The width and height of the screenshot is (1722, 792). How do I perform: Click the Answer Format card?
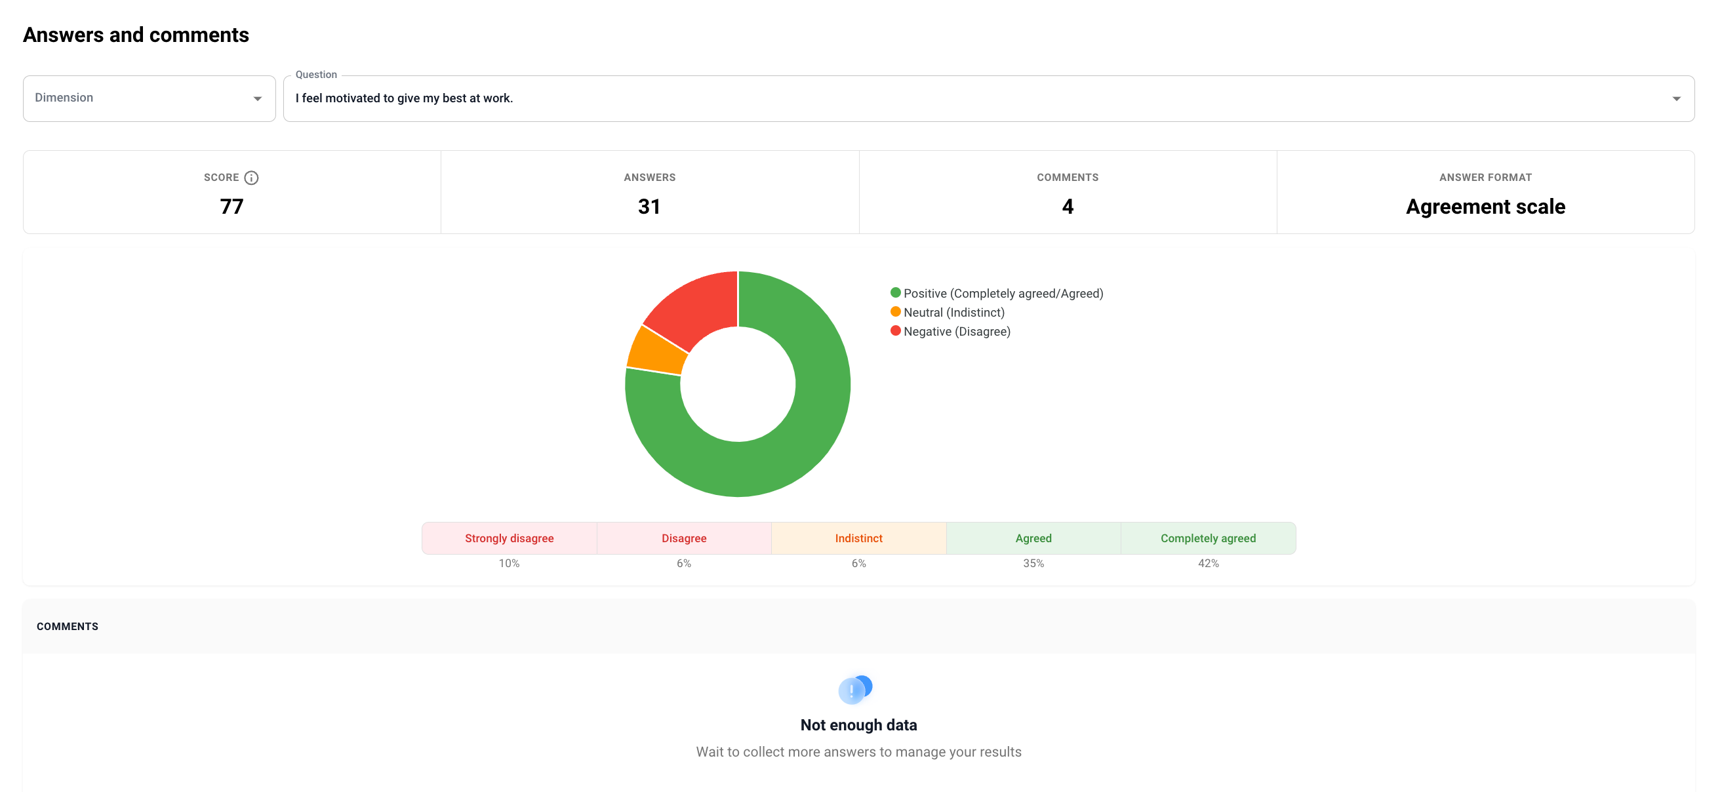click(x=1485, y=193)
